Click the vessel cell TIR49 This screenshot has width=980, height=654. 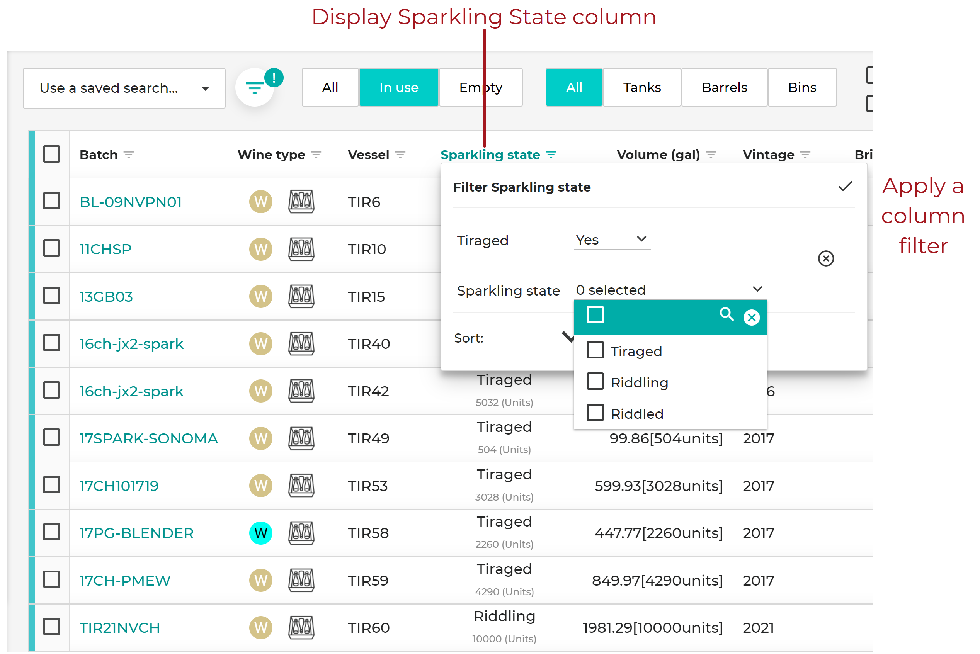[x=368, y=439]
